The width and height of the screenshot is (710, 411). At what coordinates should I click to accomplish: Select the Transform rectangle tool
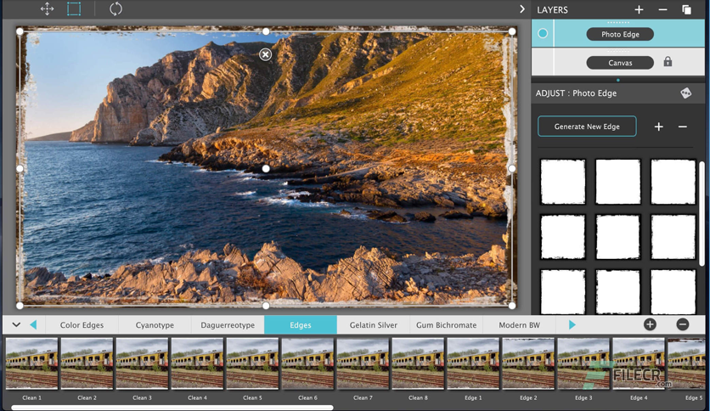click(x=74, y=8)
